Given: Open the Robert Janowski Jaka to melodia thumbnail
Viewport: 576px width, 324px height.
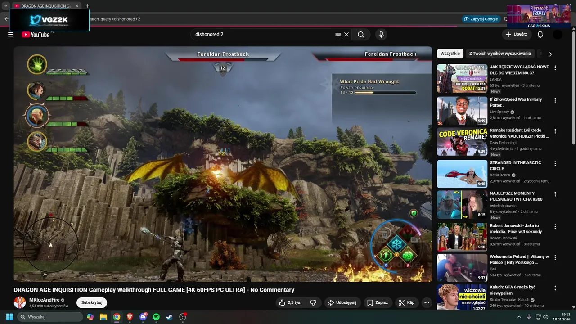Looking at the screenshot, I should point(462,237).
